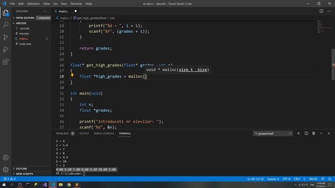Create a new terminal with plus icon
Image resolution: width=335 pixels, height=188 pixels.
click(298, 134)
